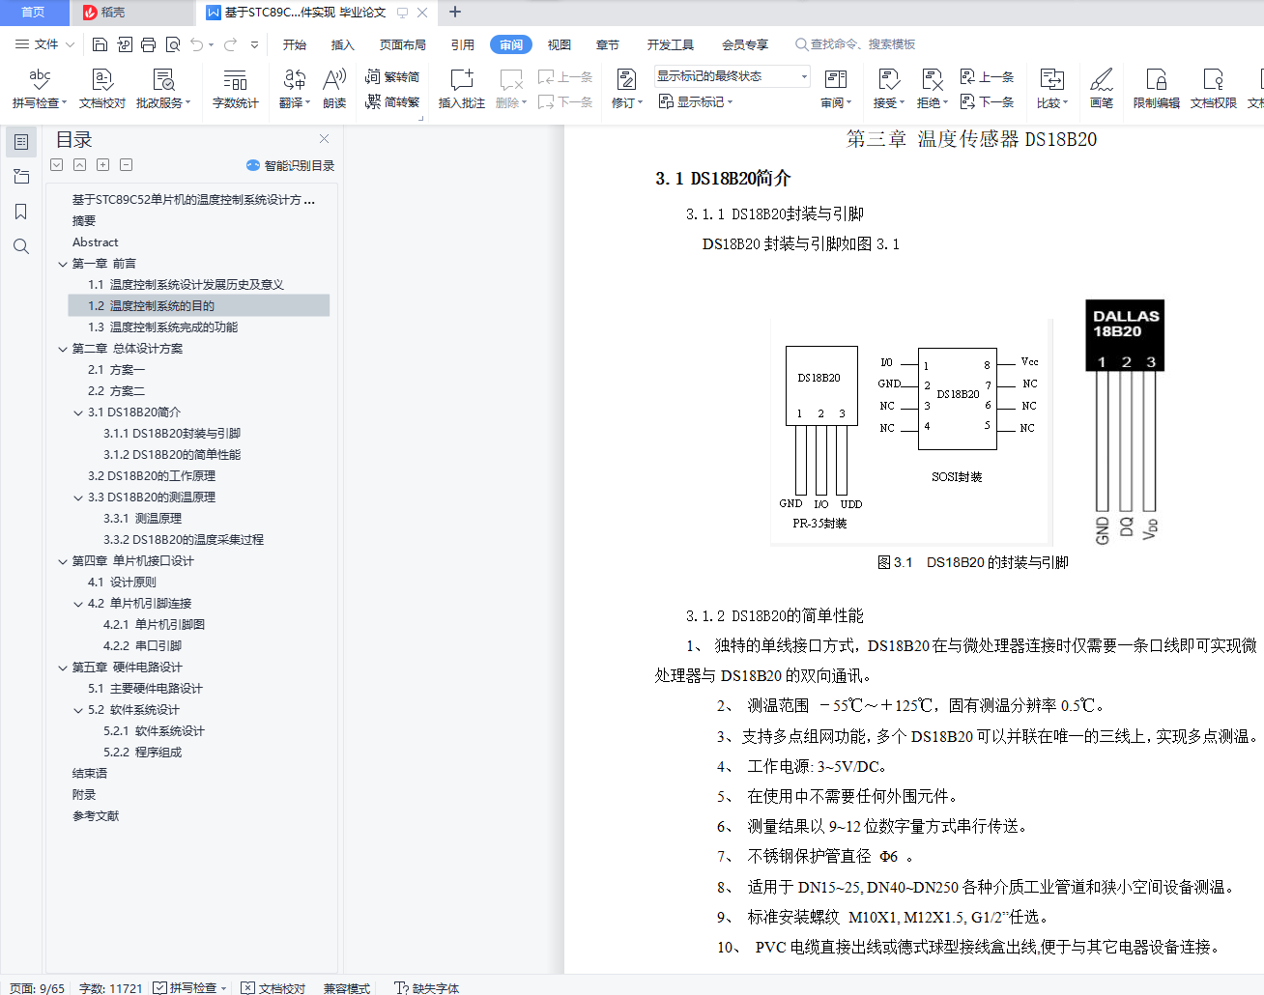Screen dimensions: 1264x995
Task: Switch to the 视图 ribbon tab
Action: [x=560, y=44]
